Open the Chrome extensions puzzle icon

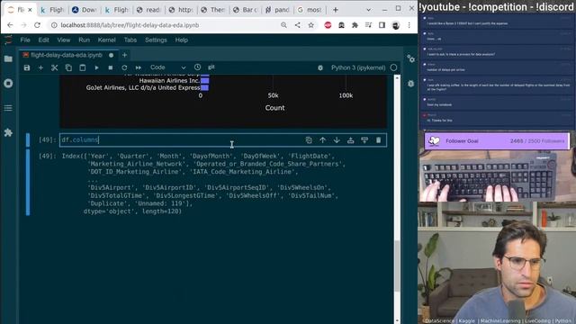pyautogui.click(x=355, y=25)
